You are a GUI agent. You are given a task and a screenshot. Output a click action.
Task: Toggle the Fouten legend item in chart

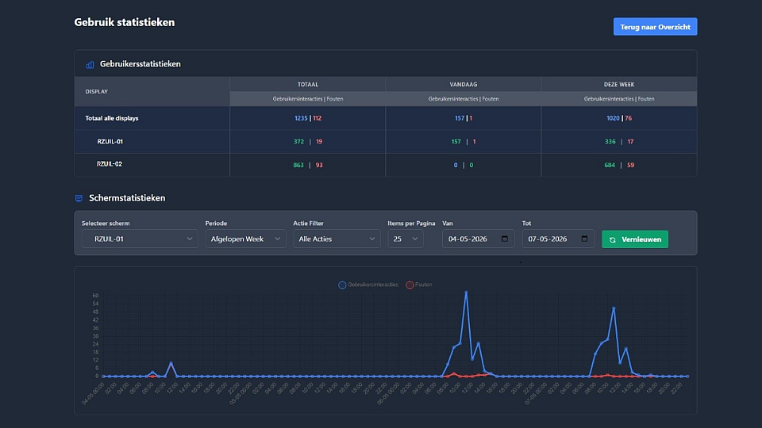coord(419,285)
